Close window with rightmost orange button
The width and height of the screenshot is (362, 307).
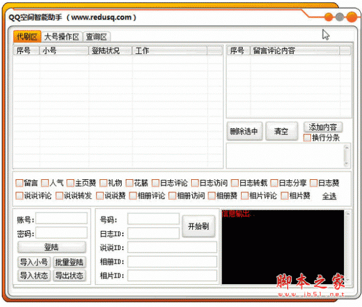[x=352, y=17]
